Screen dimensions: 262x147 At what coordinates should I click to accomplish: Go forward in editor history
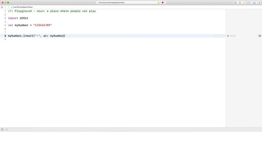[x=8, y=7]
